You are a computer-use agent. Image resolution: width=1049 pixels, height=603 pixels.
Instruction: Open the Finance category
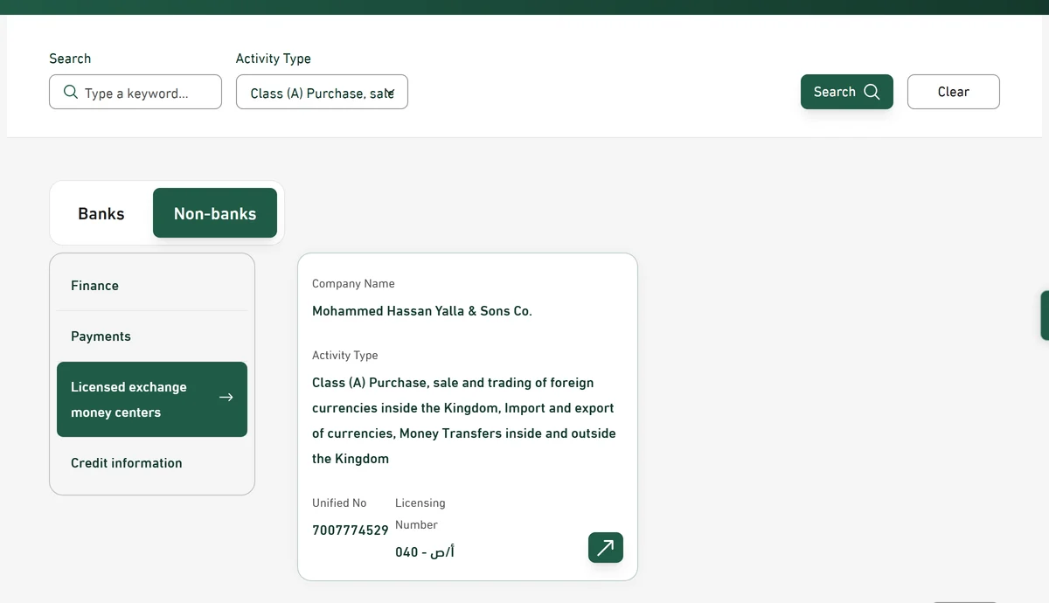click(152, 286)
